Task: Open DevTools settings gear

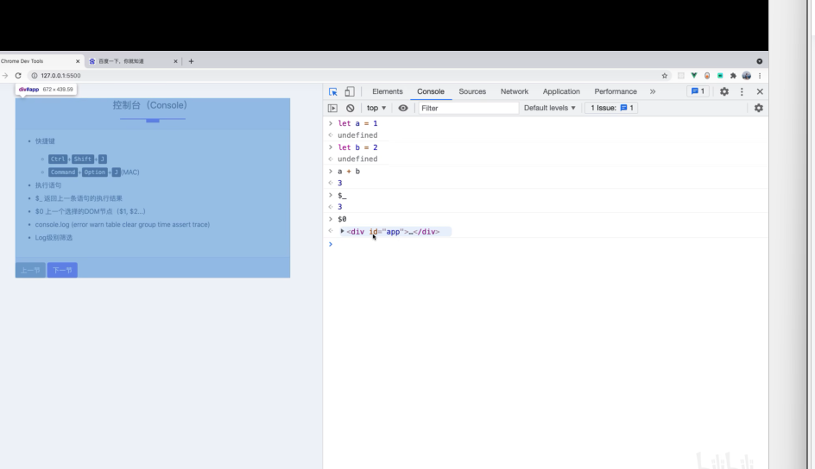Action: tap(724, 91)
